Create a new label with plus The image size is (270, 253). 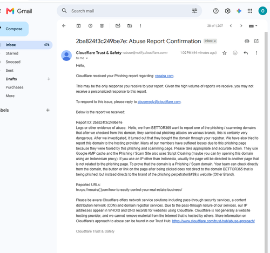(x=48, y=110)
